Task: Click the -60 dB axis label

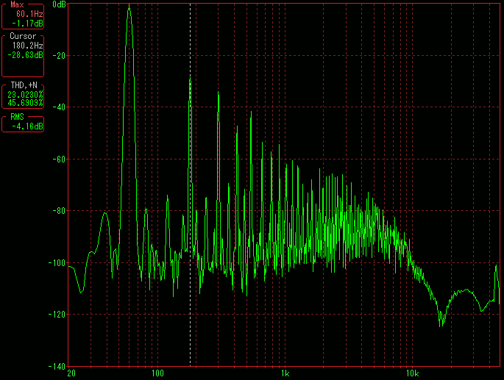Action: tap(59, 159)
